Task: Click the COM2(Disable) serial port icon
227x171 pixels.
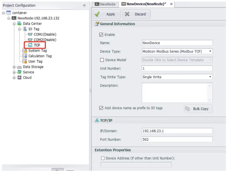Action: coord(30,40)
